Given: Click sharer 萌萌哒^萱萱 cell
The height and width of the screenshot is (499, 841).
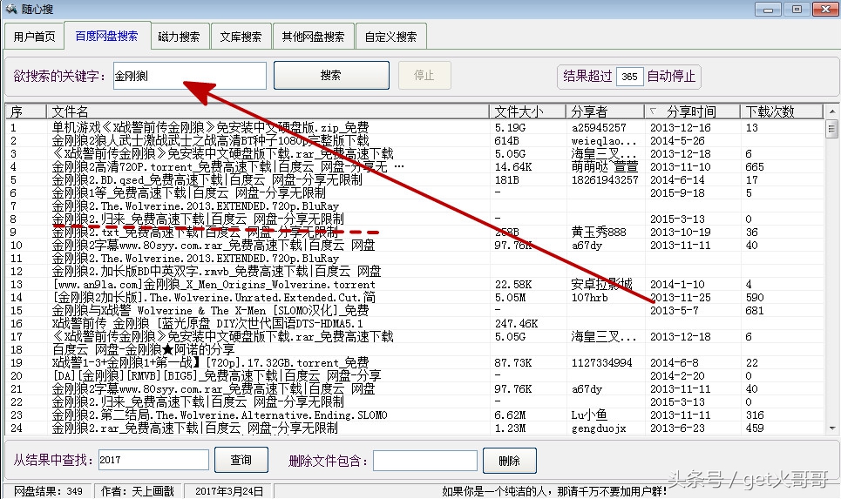Looking at the screenshot, I should 605,166.
